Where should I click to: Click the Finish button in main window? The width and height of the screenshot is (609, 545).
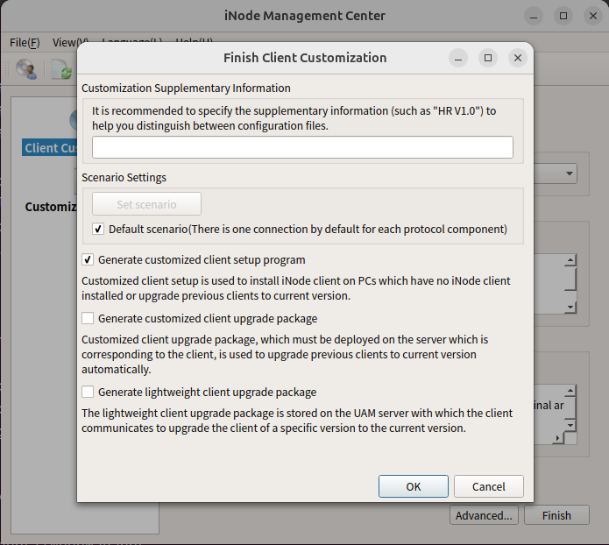pyautogui.click(x=556, y=515)
